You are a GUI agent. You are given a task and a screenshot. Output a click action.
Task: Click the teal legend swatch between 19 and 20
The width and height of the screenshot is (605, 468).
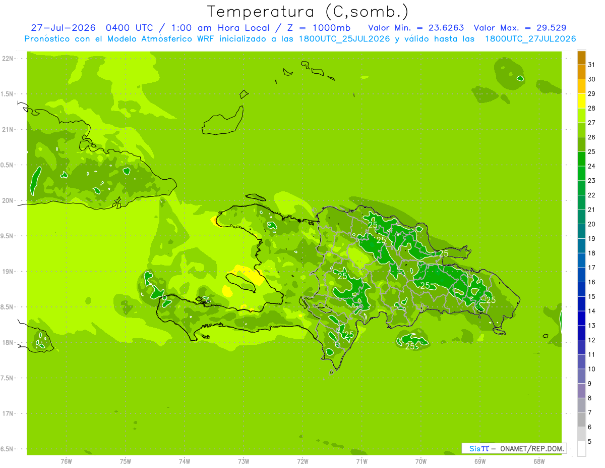pyautogui.click(x=581, y=232)
